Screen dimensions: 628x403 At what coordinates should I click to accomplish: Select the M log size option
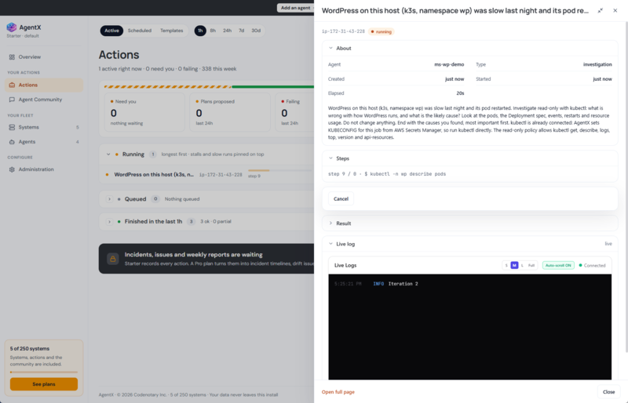coord(514,265)
